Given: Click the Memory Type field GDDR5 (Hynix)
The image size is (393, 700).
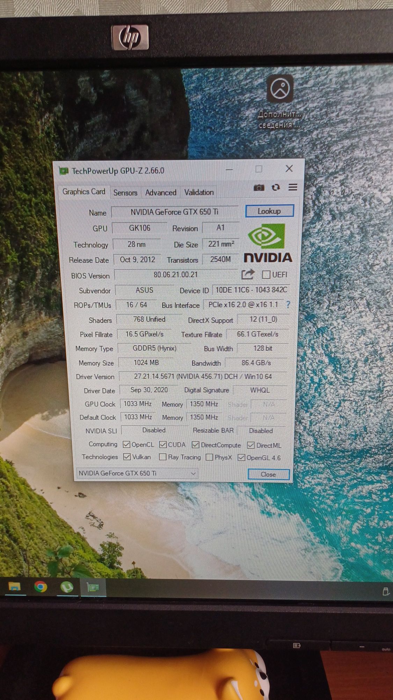Looking at the screenshot, I should (x=154, y=348).
